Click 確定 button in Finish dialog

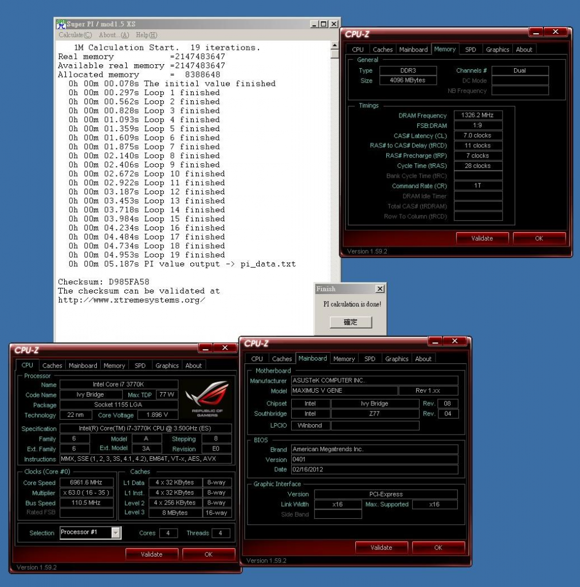pyautogui.click(x=351, y=322)
